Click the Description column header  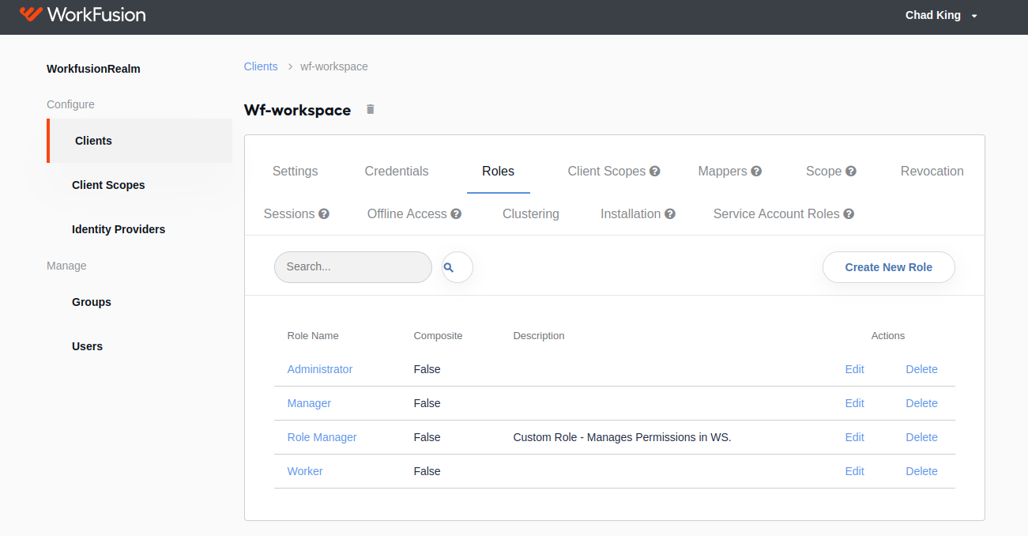click(x=539, y=336)
